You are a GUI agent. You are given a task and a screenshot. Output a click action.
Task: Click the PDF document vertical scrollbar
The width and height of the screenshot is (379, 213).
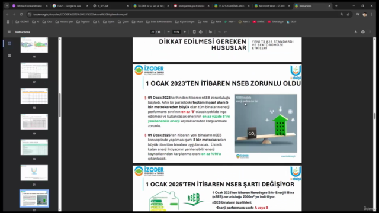374,116
